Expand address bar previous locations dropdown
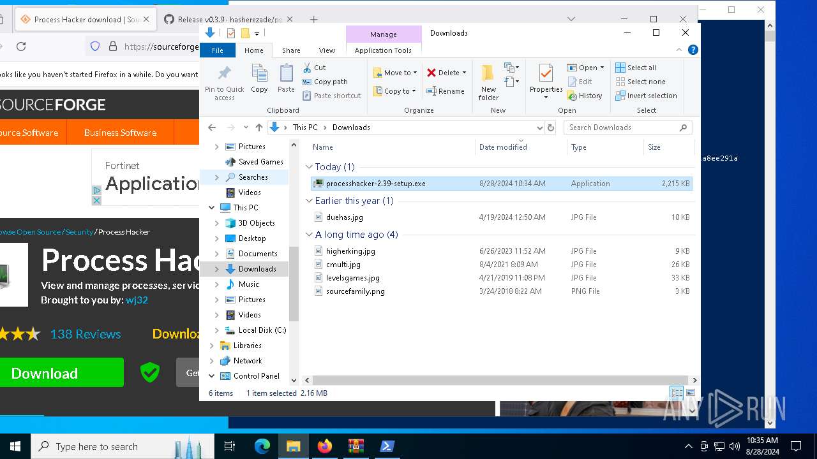This screenshot has width=817, height=459. click(x=540, y=127)
